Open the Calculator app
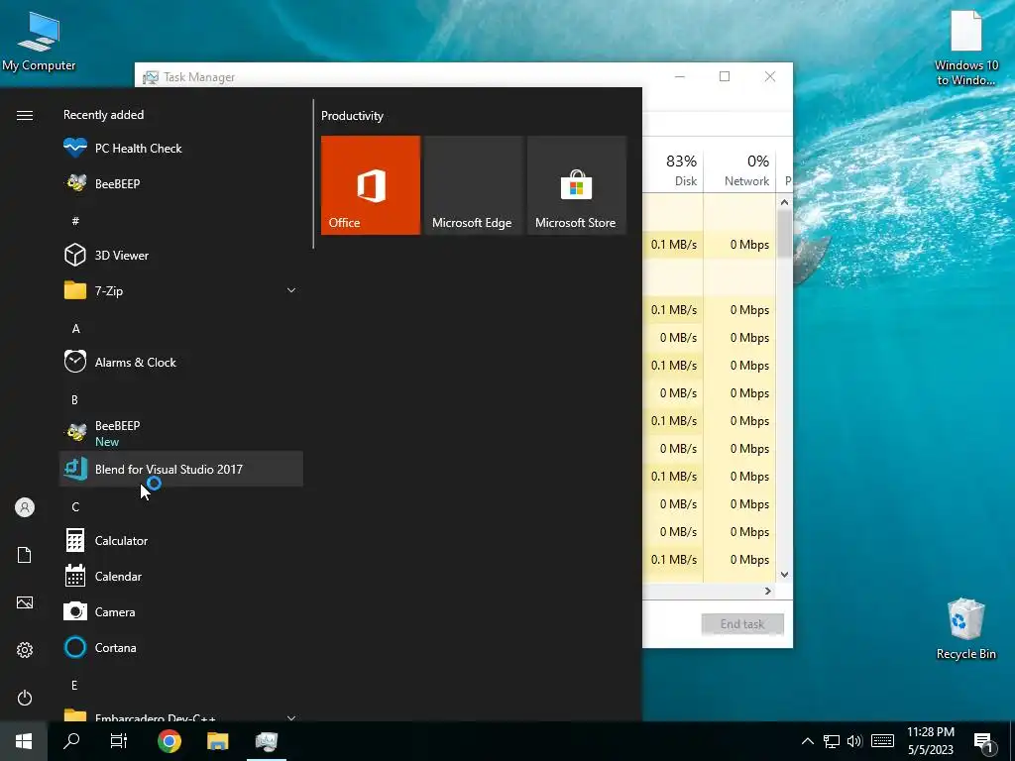 pos(180,540)
